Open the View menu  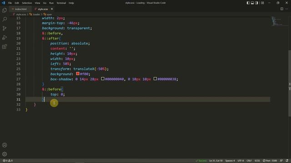click(37, 3)
